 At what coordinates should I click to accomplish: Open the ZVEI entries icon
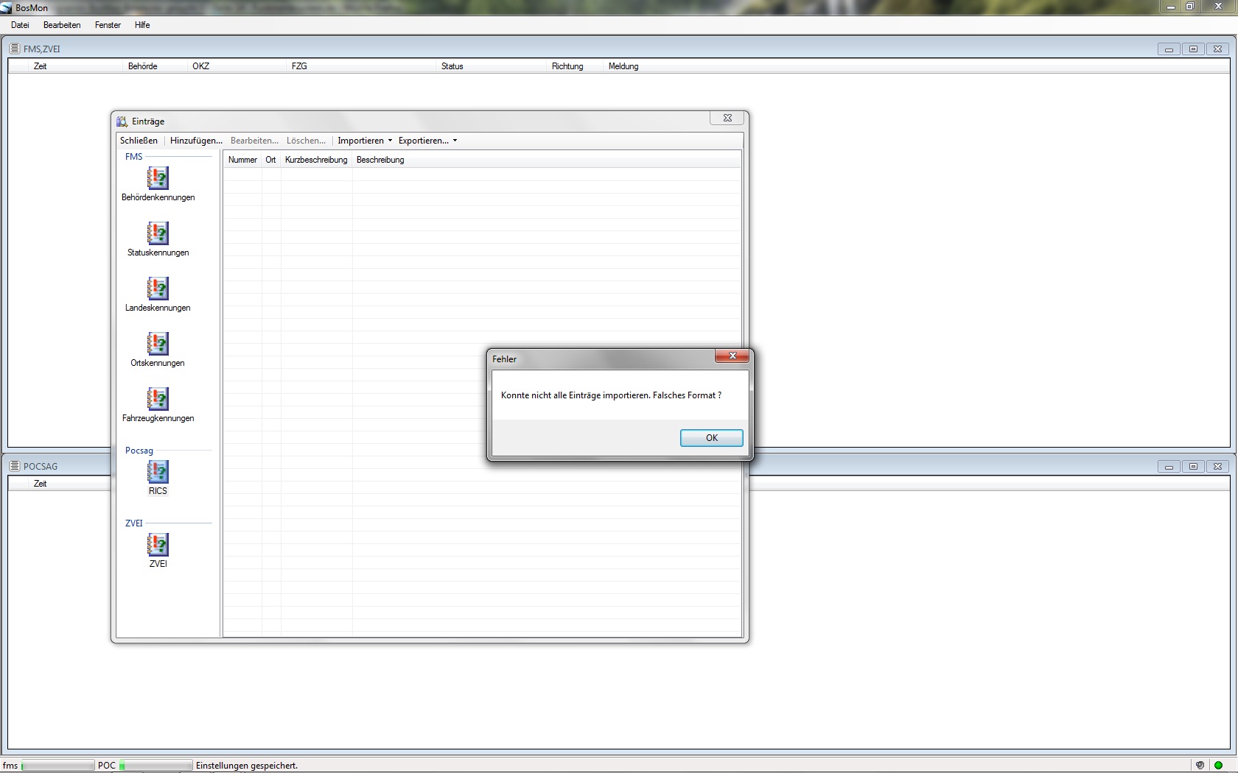158,545
